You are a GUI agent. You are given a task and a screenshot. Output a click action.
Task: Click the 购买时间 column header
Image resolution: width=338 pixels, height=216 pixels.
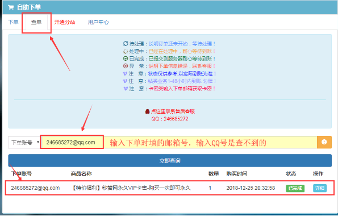point(237,173)
